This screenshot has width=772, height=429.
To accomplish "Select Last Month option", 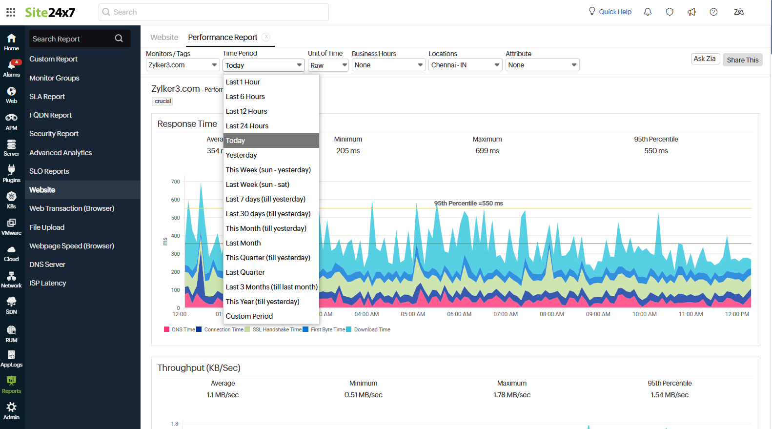I will [x=271, y=243].
